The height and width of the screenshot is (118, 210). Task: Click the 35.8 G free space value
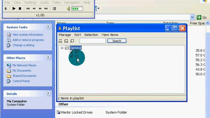[200, 50]
